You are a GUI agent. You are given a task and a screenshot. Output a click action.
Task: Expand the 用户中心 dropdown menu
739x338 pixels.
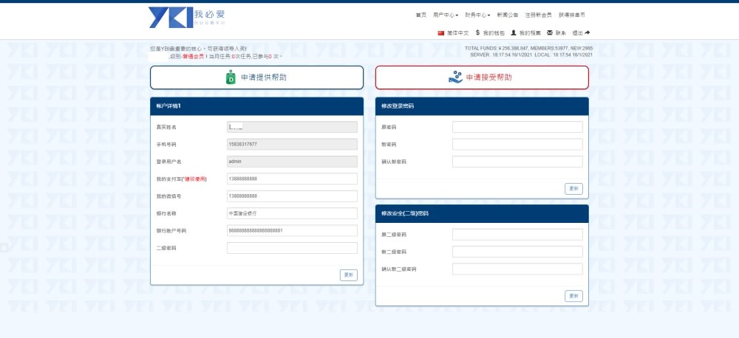tap(446, 15)
